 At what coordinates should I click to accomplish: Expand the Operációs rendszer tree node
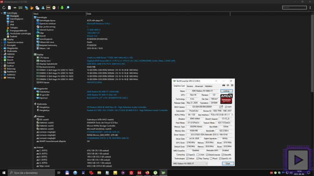[2, 42]
